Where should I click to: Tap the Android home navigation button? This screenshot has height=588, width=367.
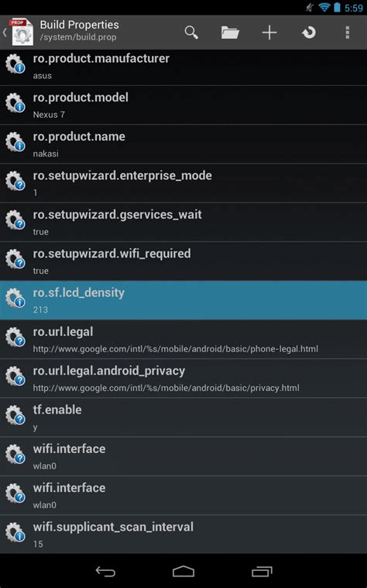(x=183, y=571)
